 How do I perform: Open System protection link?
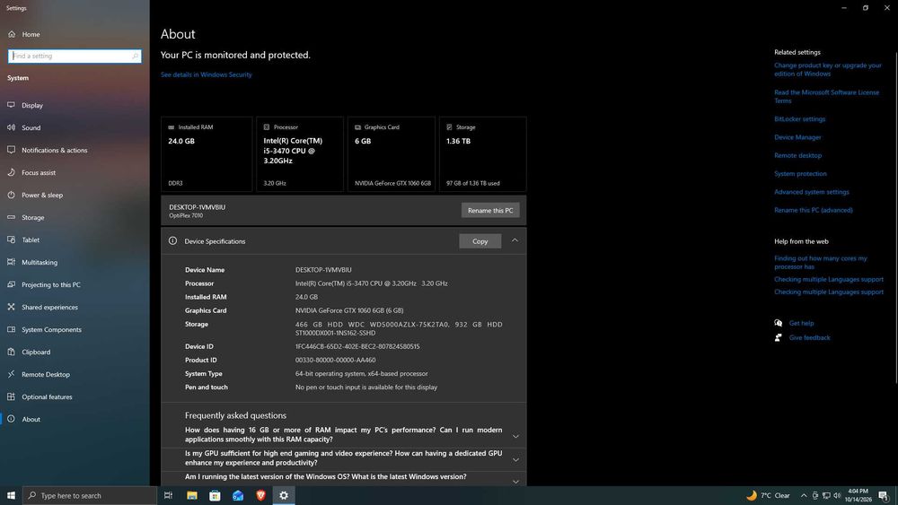(800, 174)
